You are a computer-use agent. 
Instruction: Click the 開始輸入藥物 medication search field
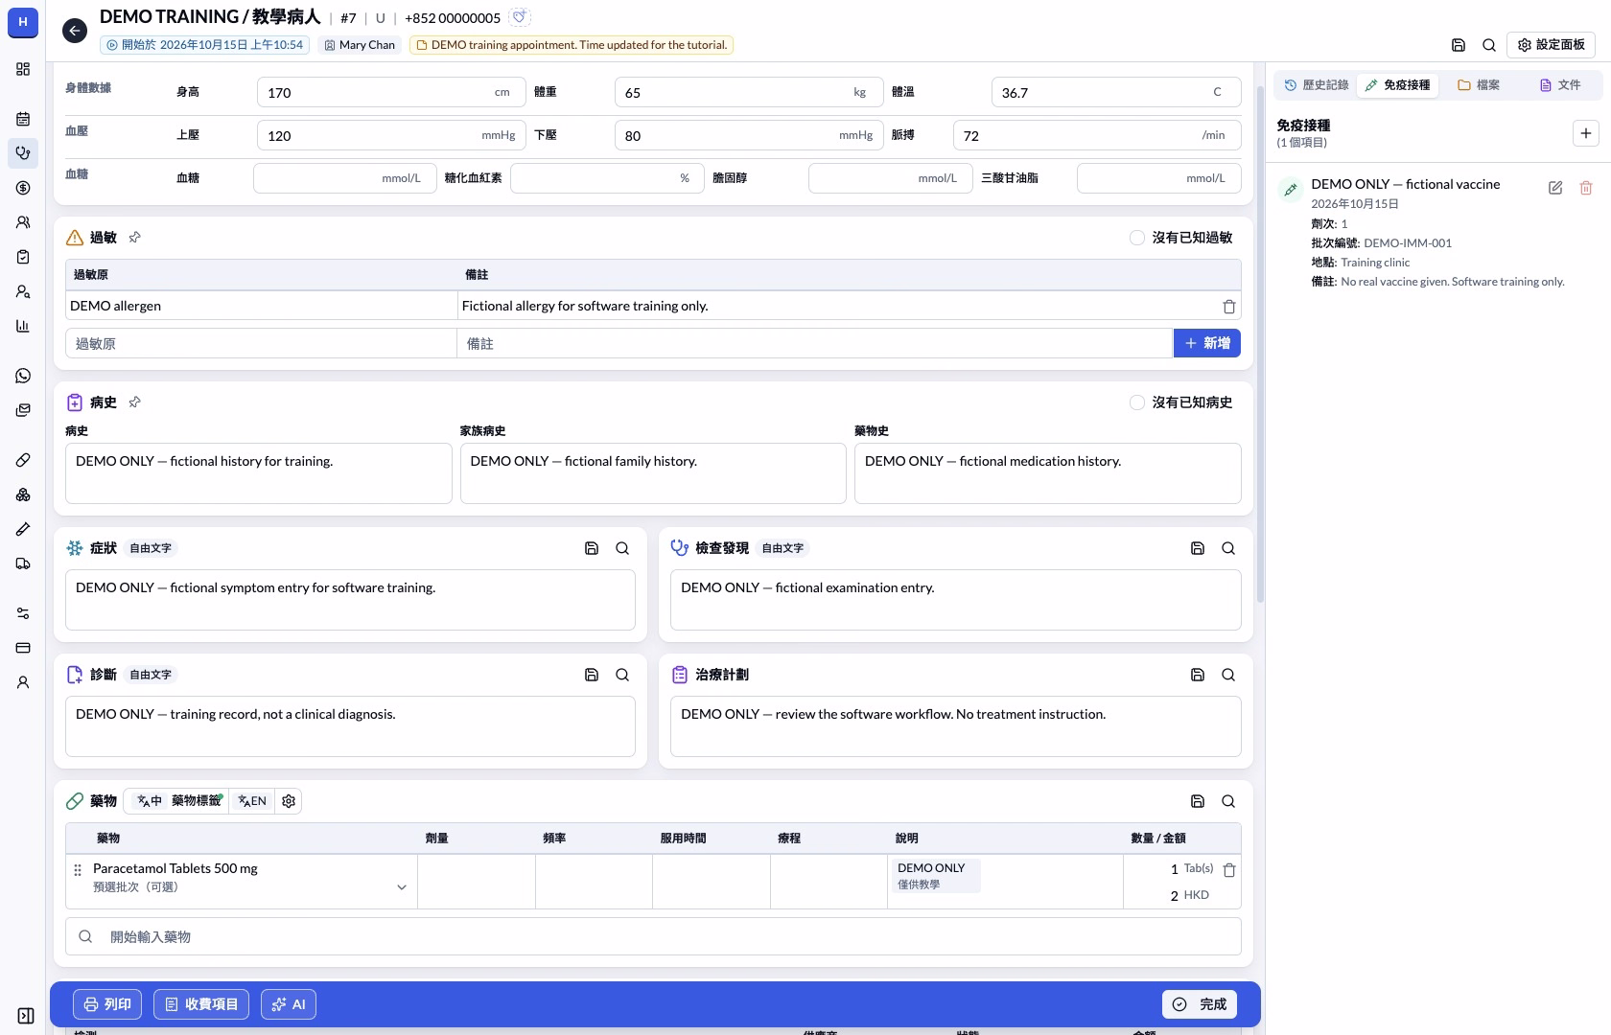click(x=653, y=937)
